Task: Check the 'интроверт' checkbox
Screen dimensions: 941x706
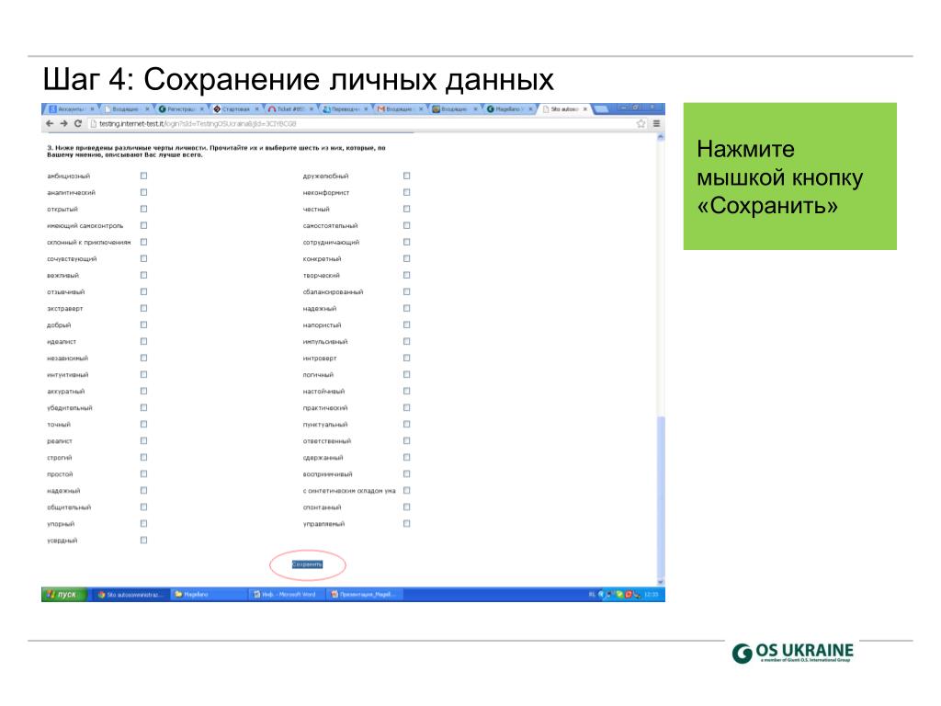Action: click(407, 358)
